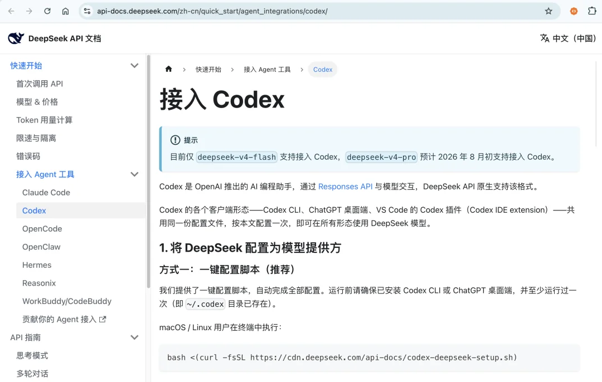The height and width of the screenshot is (382, 602).
Task: Click the sidebar vertical scrollbar
Action: tap(149, 172)
